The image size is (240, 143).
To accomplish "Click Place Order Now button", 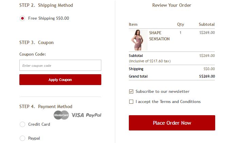I will [x=172, y=123].
